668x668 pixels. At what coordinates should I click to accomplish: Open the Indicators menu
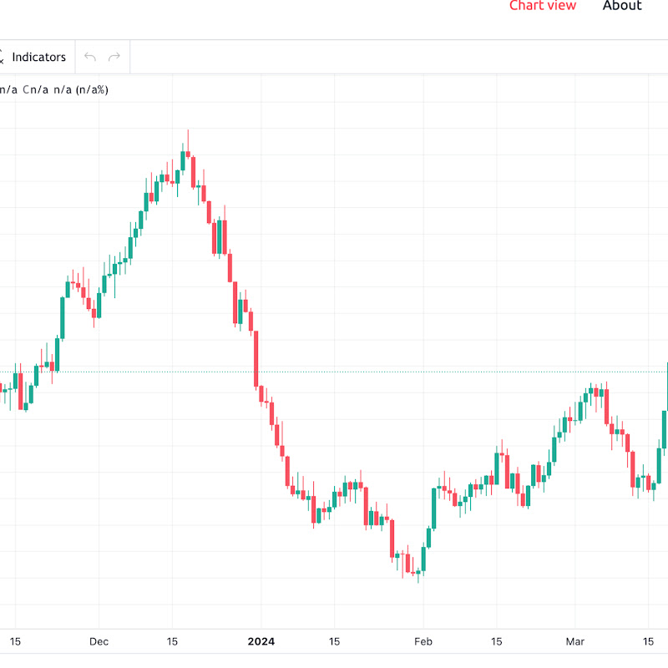(x=38, y=57)
